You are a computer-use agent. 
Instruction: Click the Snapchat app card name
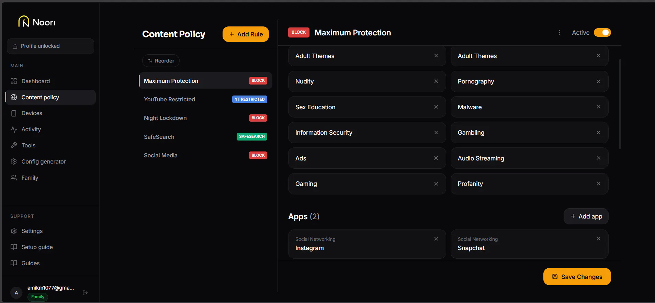click(471, 248)
